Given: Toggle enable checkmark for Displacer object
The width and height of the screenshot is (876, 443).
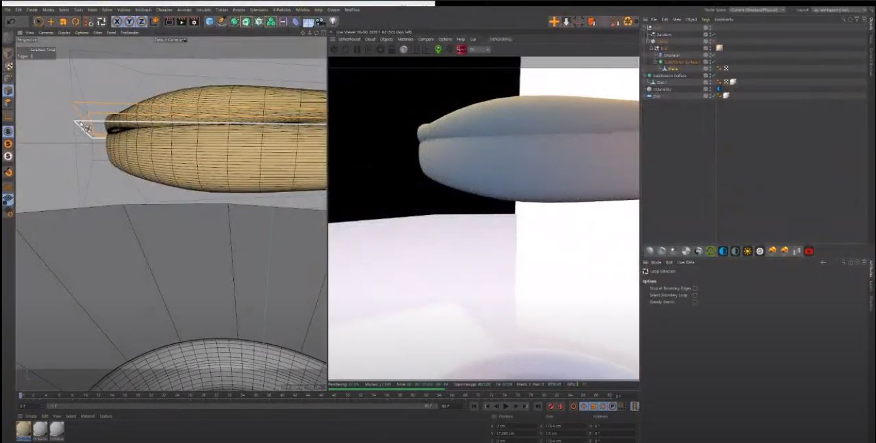Looking at the screenshot, I should click(713, 55).
